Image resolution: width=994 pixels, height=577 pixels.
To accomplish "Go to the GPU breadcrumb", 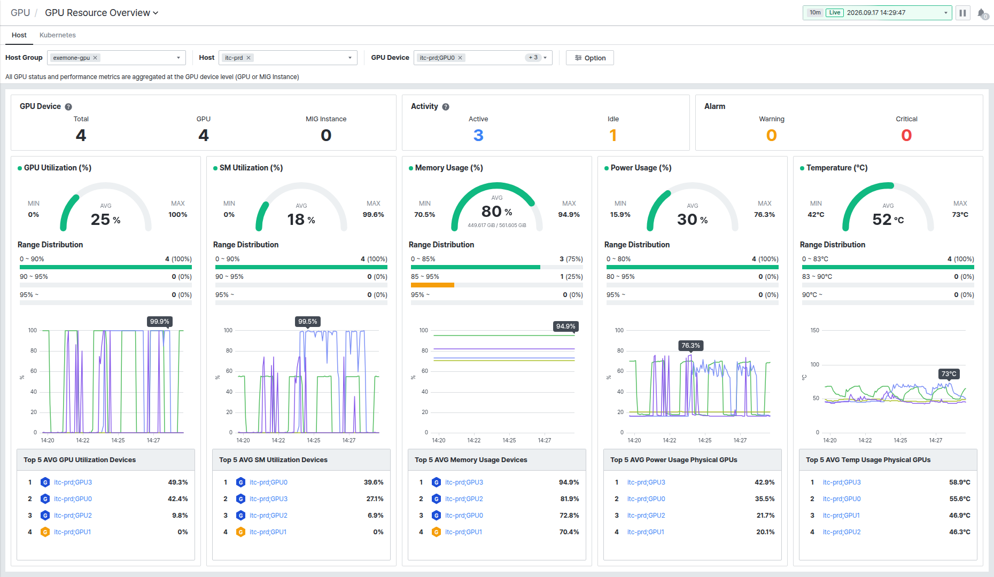I will coord(20,13).
